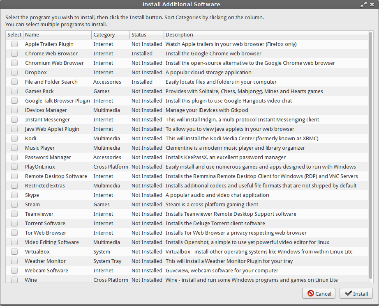The width and height of the screenshot is (379, 306).
Task: Select the Steam checkbox
Action: [14, 204]
